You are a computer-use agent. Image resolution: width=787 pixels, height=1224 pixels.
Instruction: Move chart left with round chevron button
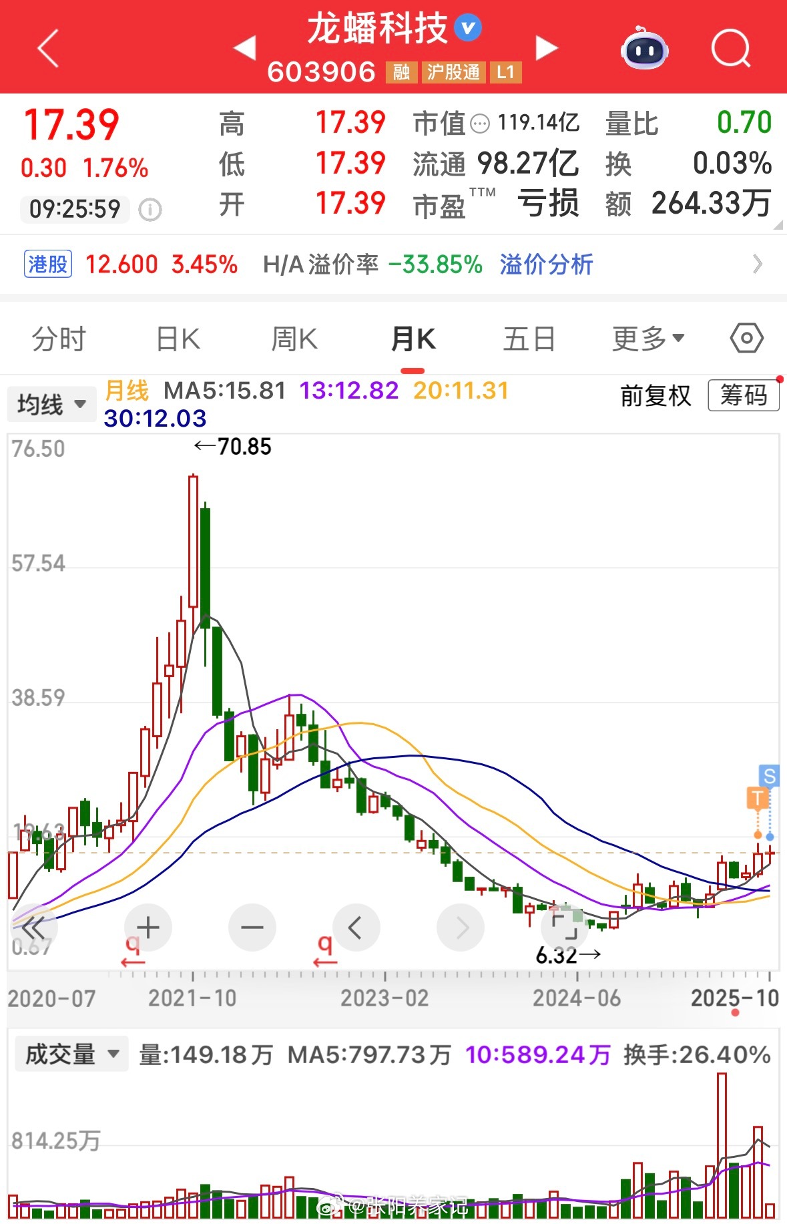pos(356,928)
